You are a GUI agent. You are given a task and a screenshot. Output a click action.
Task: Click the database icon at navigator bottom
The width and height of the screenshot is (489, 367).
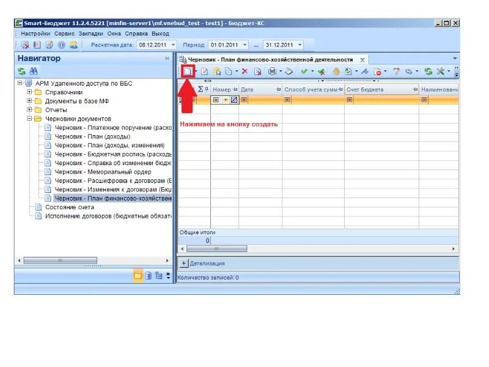point(149,276)
